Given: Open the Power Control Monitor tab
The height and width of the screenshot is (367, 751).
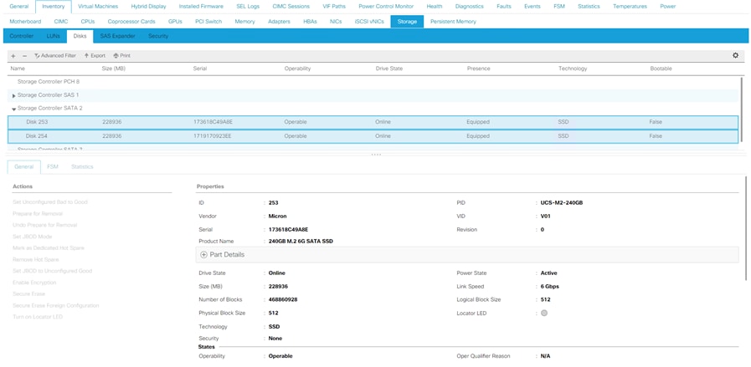Looking at the screenshot, I should pos(386,7).
